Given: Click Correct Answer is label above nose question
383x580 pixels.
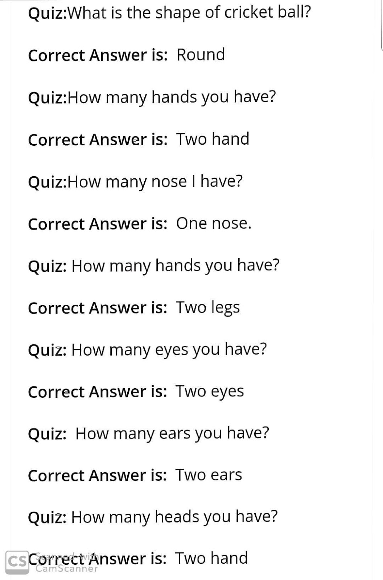Looking at the screenshot, I should pyautogui.click(x=98, y=140).
